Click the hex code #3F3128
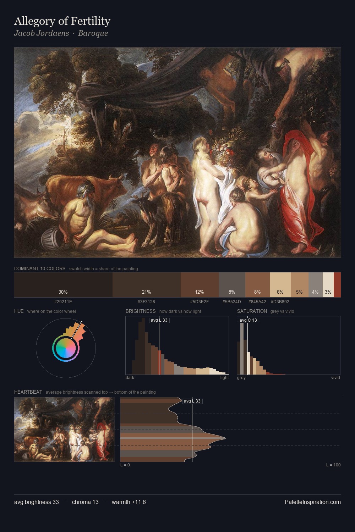 (147, 302)
